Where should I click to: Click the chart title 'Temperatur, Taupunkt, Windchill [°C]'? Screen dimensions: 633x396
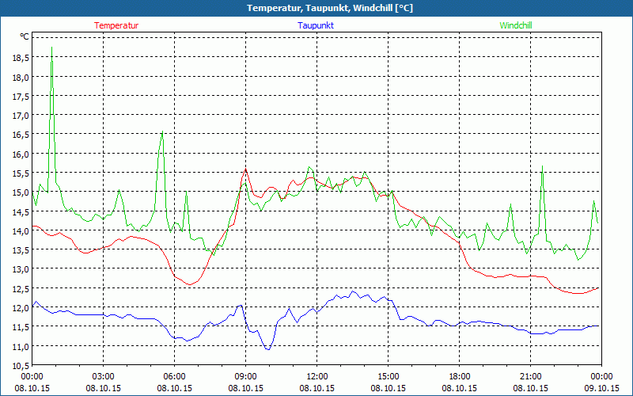click(330, 8)
